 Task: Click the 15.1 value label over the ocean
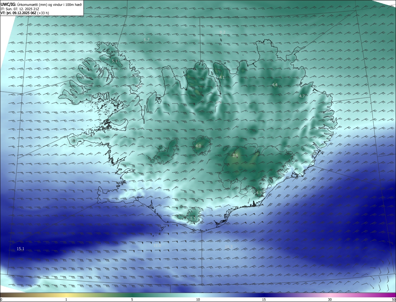click(20, 249)
